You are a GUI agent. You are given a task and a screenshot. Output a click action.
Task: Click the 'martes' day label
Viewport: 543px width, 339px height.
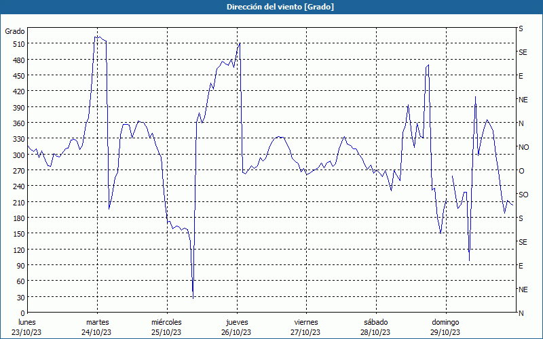pyautogui.click(x=97, y=322)
